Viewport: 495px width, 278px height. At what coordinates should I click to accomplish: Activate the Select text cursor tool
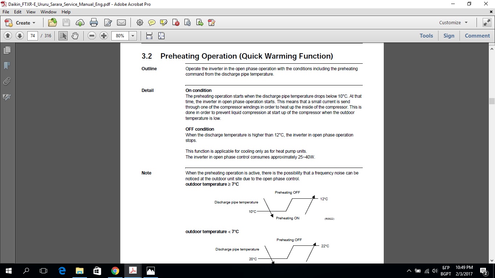pyautogui.click(x=63, y=35)
